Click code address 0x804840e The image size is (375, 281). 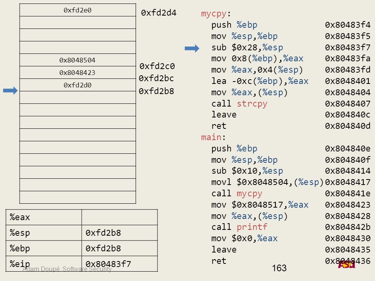[x=348, y=148]
